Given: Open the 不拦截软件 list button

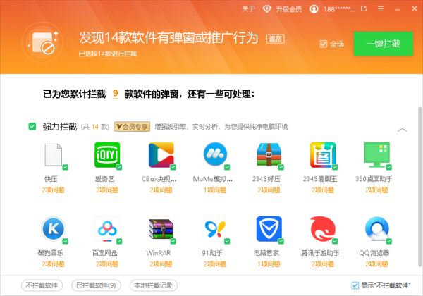Looking at the screenshot, I should pos(42,285).
